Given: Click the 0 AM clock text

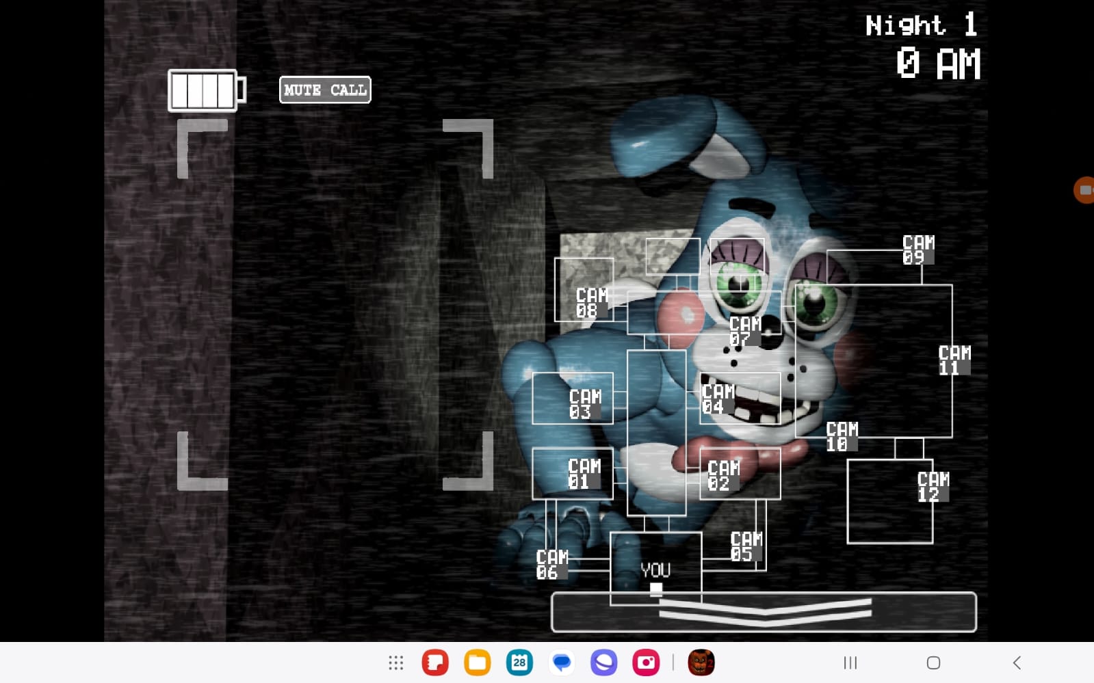Looking at the screenshot, I should 939,64.
